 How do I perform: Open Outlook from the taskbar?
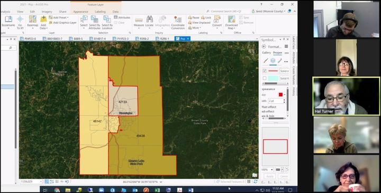click(135, 190)
